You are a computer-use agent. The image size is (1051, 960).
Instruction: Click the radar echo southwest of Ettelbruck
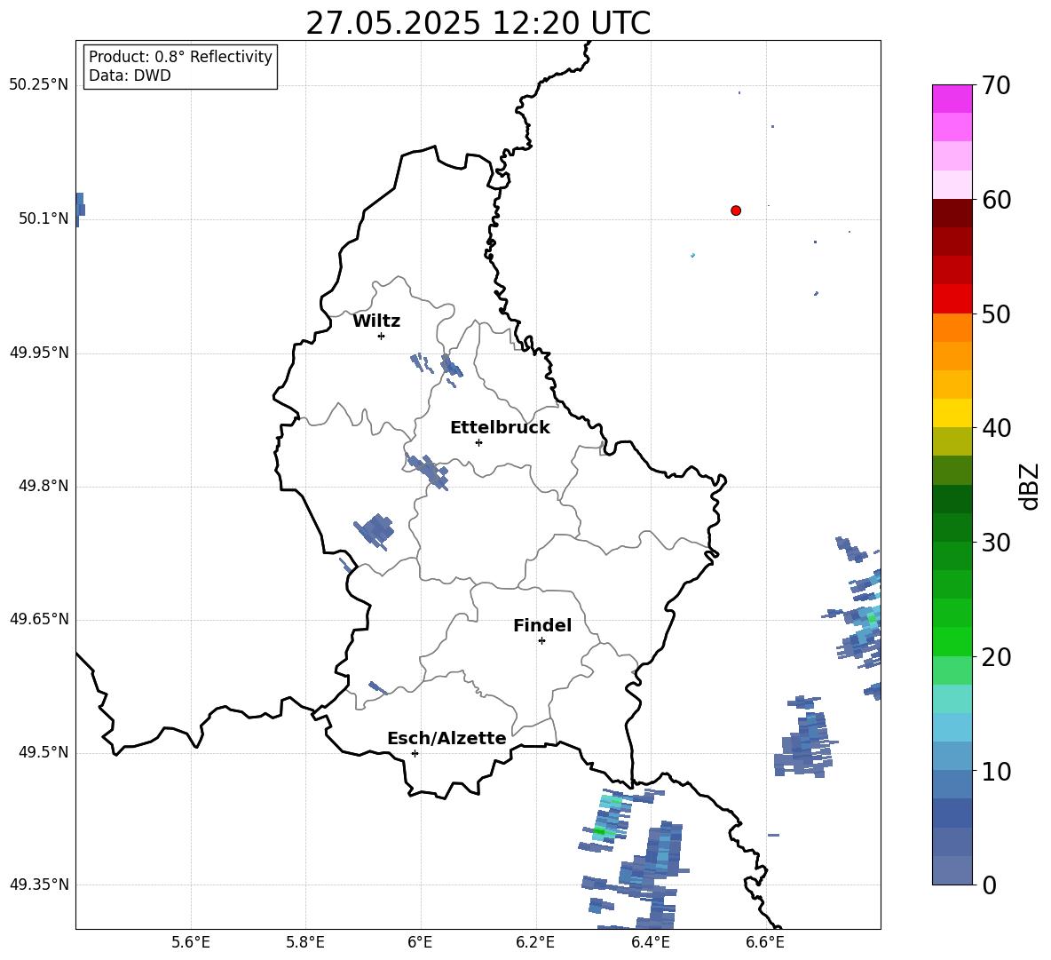(x=429, y=472)
